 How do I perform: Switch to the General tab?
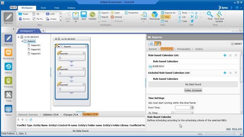[152, 49]
